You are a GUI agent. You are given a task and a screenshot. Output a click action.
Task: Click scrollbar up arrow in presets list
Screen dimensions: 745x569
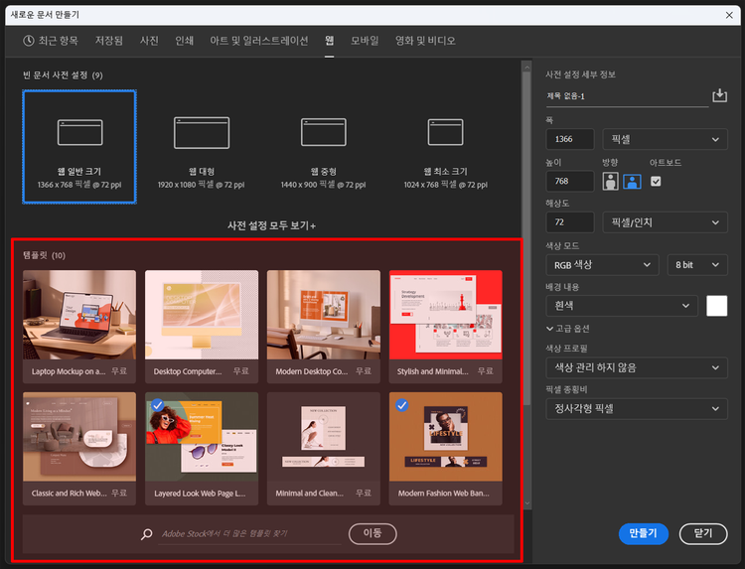[x=526, y=68]
